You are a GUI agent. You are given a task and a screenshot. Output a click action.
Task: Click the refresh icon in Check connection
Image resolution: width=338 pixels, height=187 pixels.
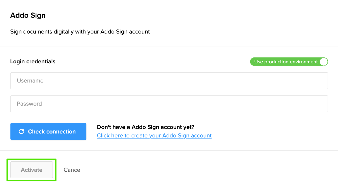click(22, 131)
